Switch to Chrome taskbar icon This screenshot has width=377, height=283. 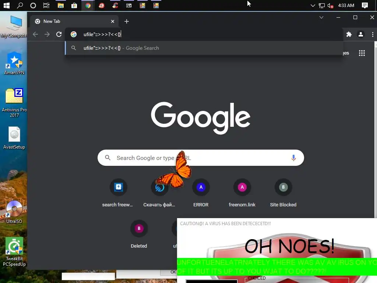click(88, 5)
